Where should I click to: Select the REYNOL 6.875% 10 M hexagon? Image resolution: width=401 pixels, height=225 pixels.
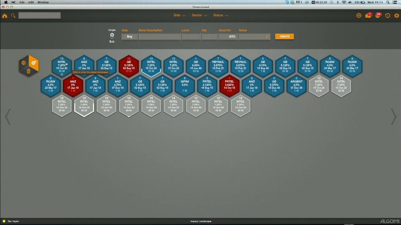(x=218, y=66)
